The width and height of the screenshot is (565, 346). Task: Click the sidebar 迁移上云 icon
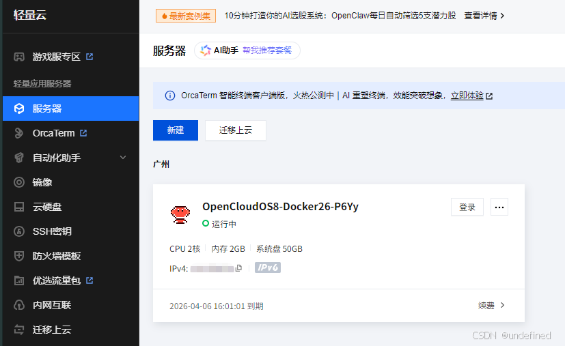pyautogui.click(x=19, y=330)
